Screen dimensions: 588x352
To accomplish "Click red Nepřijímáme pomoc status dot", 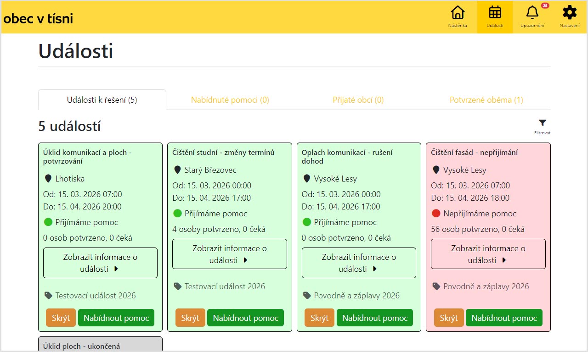I will point(436,214).
